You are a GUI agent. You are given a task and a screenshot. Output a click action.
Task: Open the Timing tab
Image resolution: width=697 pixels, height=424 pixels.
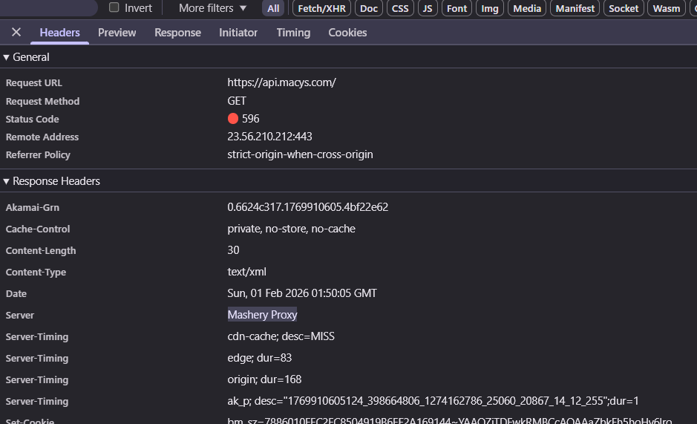293,33
